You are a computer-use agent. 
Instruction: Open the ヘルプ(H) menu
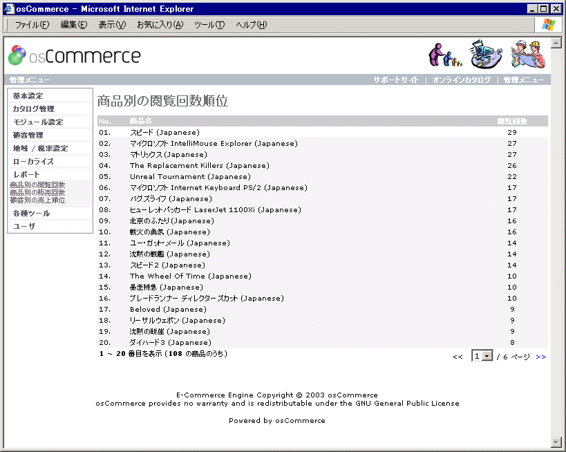tap(252, 25)
